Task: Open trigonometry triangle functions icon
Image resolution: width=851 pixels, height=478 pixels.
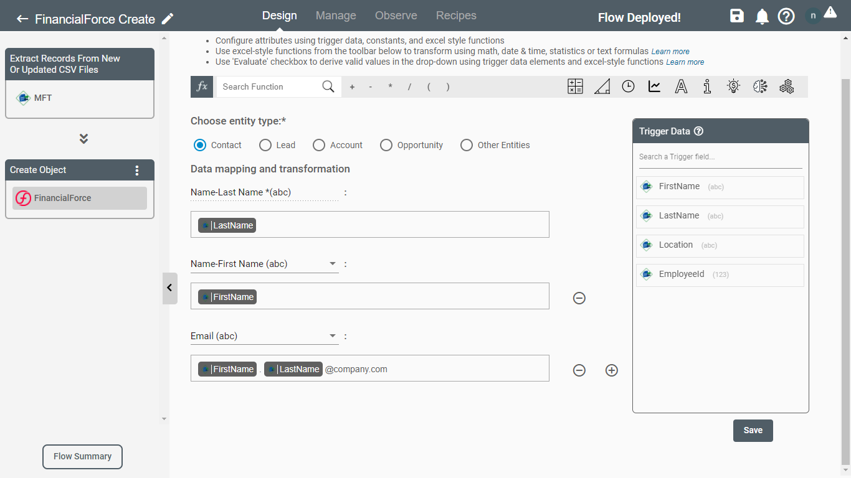Action: tap(602, 87)
